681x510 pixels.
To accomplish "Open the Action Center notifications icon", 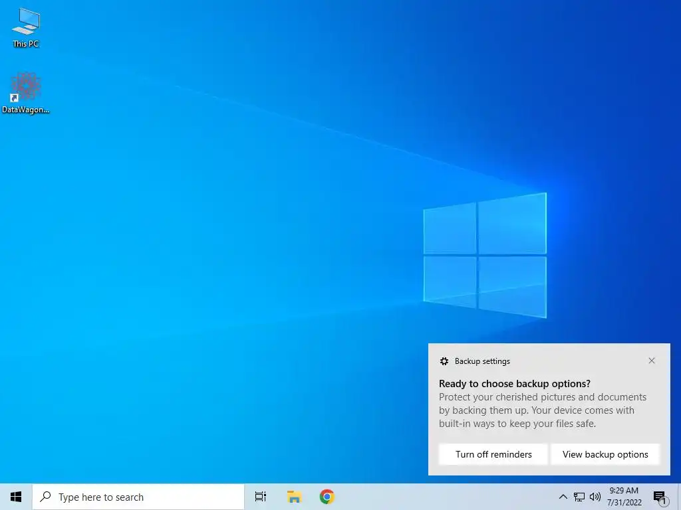I will 660,497.
